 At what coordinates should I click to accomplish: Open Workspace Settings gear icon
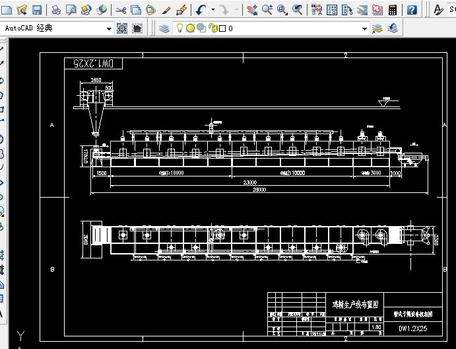click(122, 28)
